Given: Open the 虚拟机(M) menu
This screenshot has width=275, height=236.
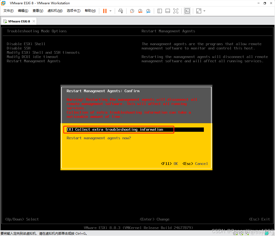Looking at the screenshot, I should click(55, 11).
